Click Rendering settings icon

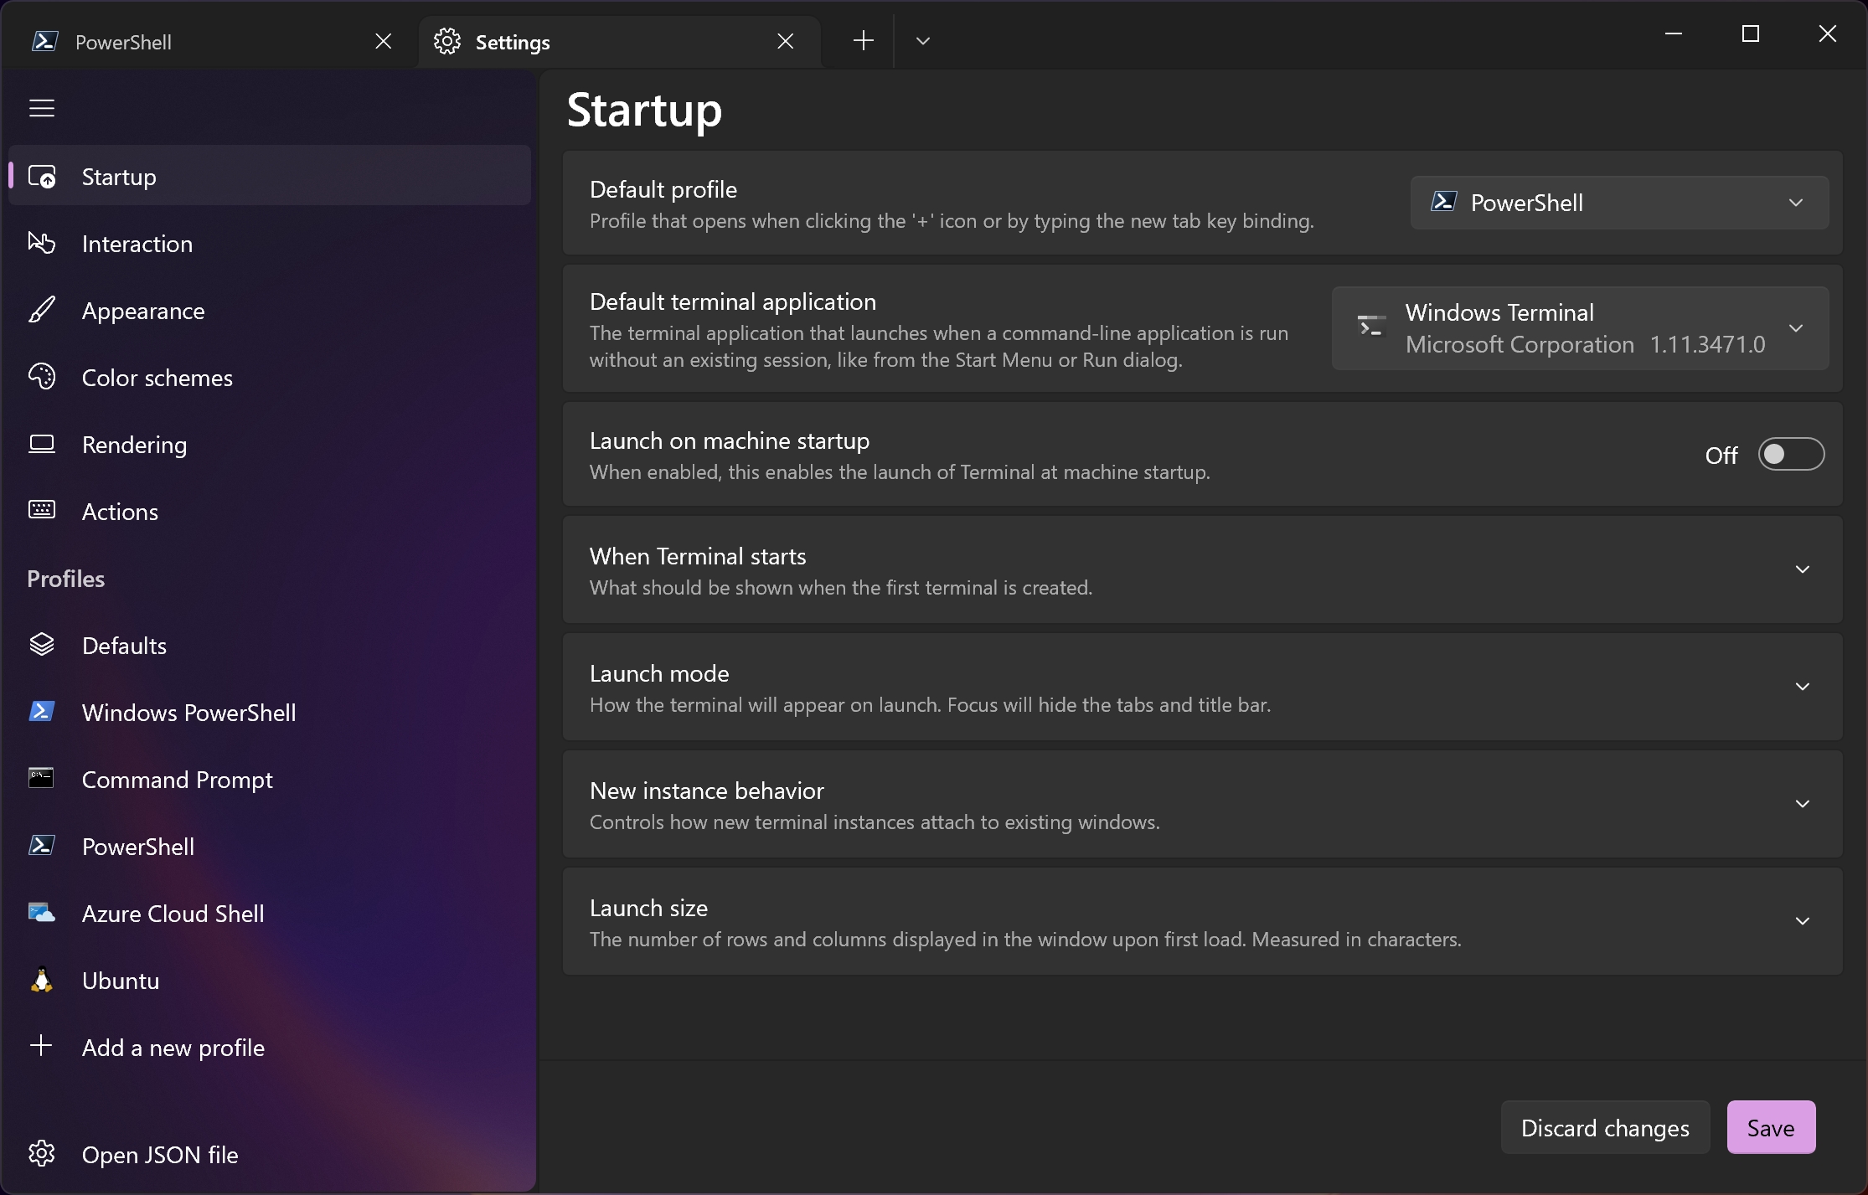[41, 444]
